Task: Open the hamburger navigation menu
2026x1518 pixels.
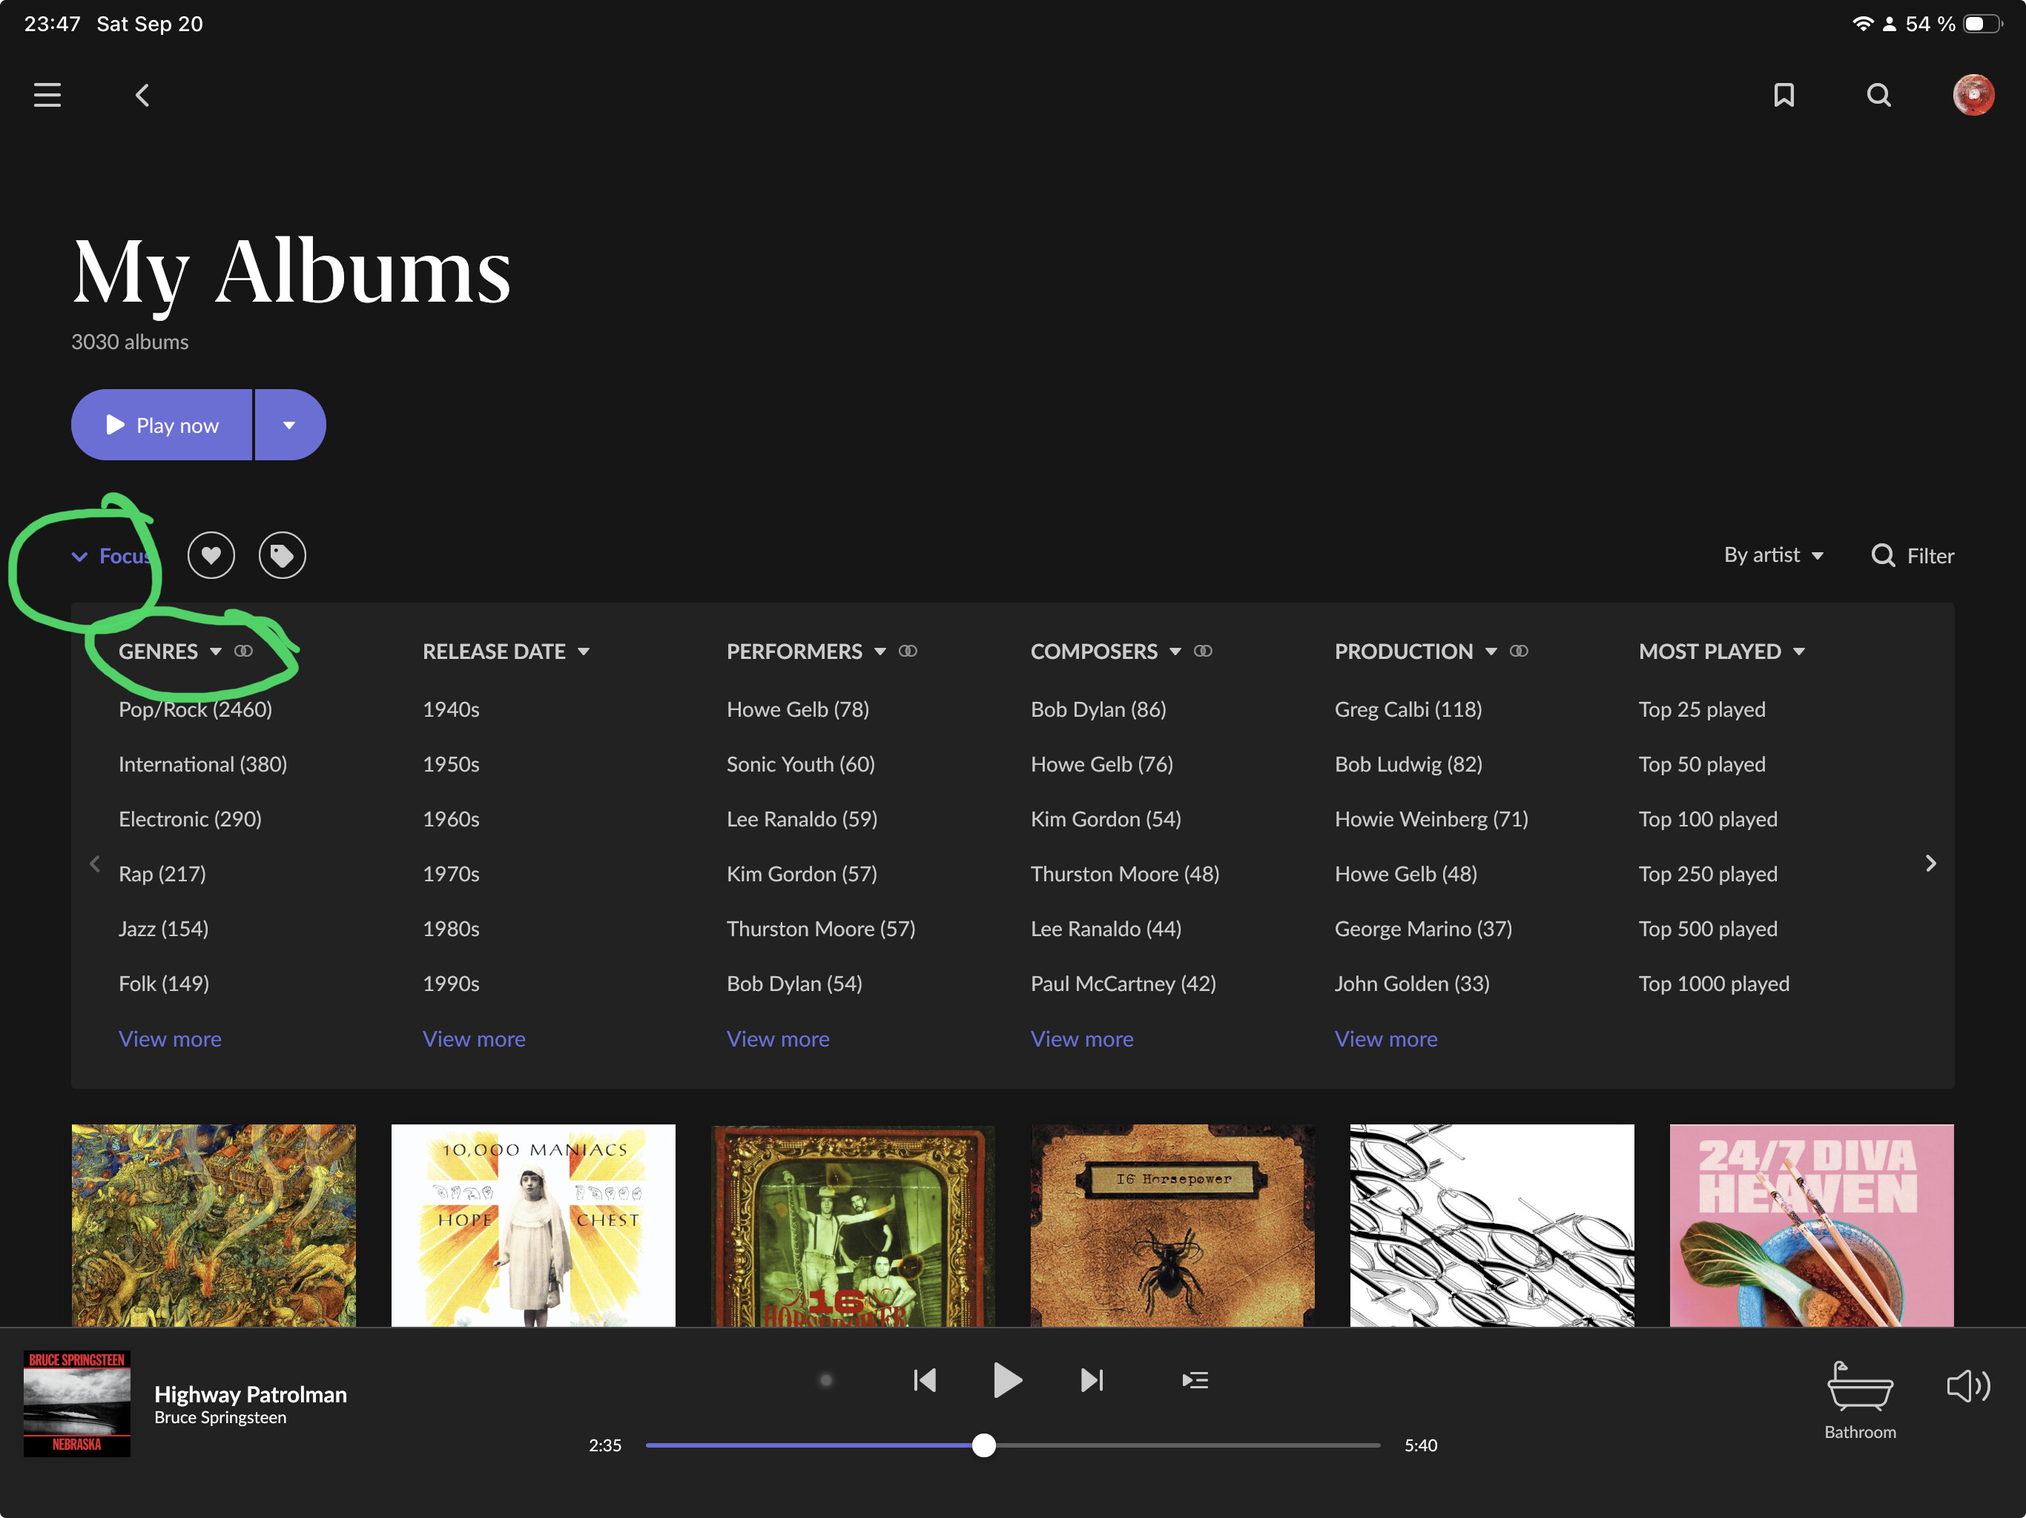Action: tap(47, 95)
